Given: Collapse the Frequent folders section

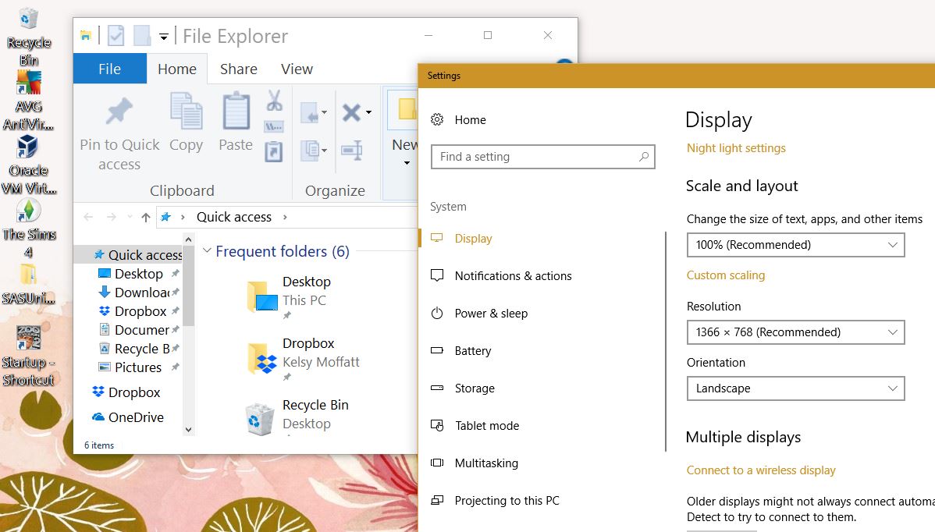Looking at the screenshot, I should (207, 251).
